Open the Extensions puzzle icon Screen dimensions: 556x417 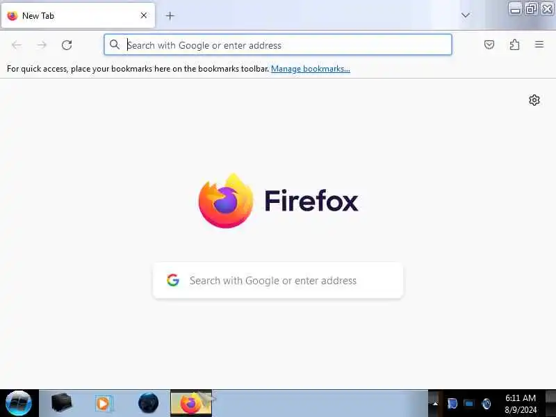[514, 44]
